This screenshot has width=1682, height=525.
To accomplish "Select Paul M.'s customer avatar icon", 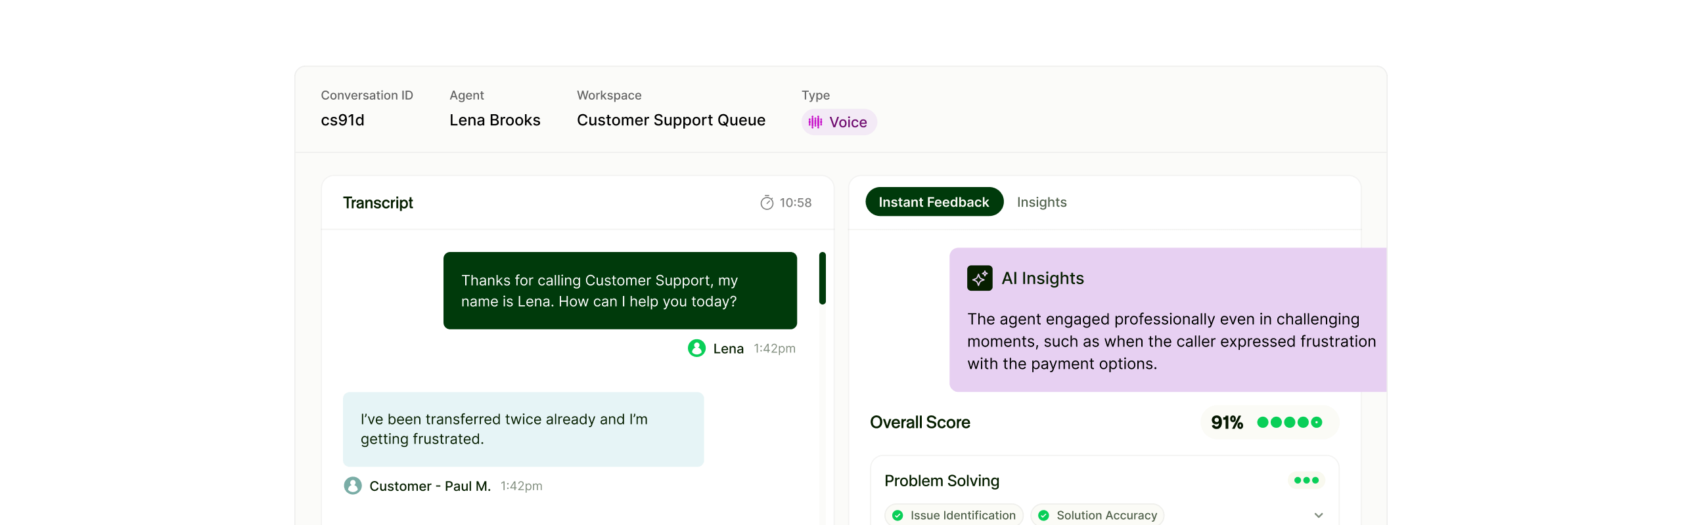I will (353, 486).
